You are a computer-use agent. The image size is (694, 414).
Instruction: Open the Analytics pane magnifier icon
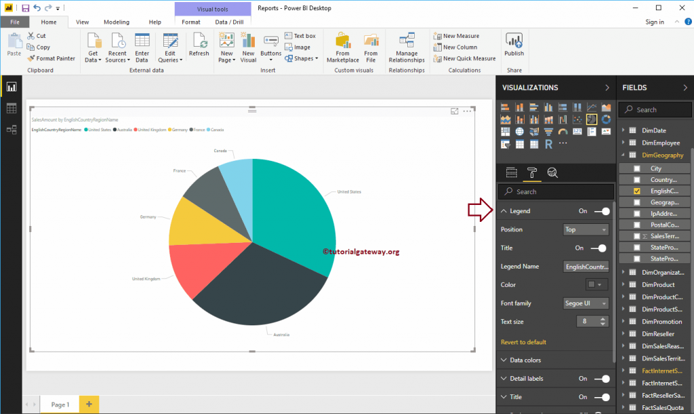(552, 172)
